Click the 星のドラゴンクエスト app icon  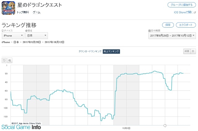tap(8, 8)
